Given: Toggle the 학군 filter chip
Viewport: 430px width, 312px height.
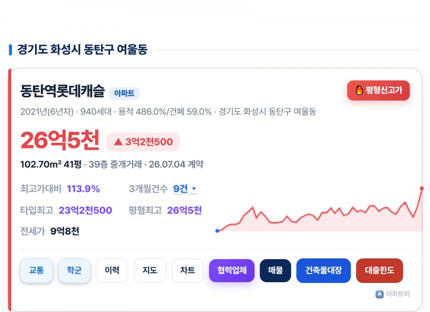Looking at the screenshot, I should click(74, 270).
